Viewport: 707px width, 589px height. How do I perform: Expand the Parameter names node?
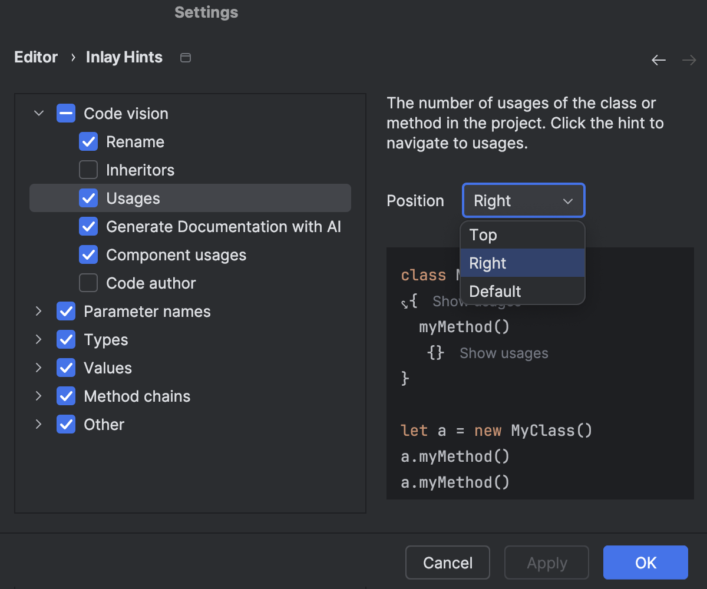coord(39,312)
